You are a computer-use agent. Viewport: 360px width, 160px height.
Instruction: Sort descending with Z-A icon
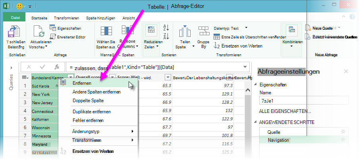pos(166,36)
